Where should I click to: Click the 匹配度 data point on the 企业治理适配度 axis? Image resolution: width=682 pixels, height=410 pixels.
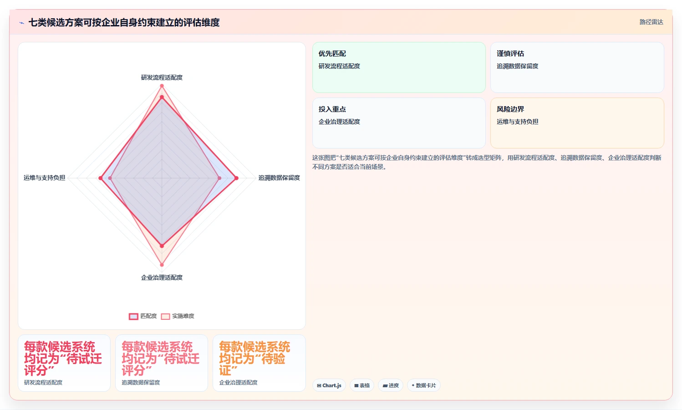click(x=162, y=246)
